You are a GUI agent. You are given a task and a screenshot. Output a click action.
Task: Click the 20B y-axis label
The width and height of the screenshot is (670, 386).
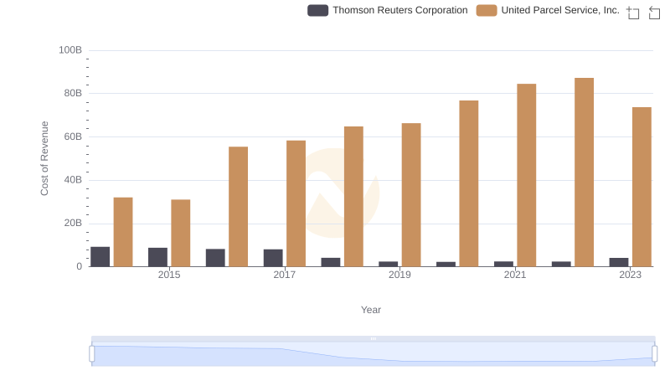[73, 223]
